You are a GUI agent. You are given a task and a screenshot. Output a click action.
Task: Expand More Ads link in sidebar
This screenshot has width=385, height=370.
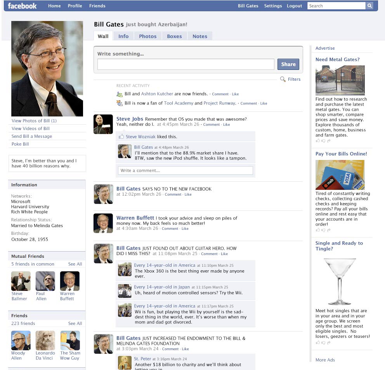pyautogui.click(x=325, y=360)
